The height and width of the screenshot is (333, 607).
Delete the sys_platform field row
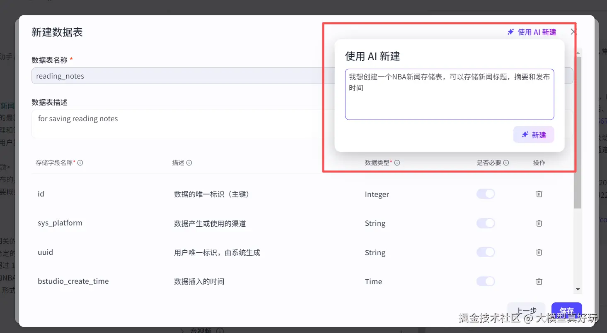point(539,223)
